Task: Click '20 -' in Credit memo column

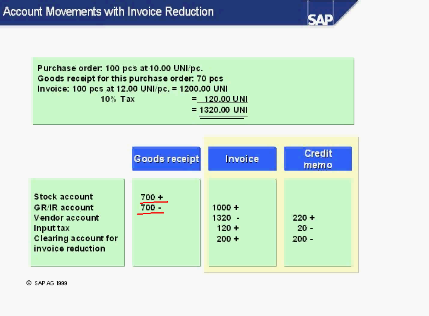Action: coord(305,228)
